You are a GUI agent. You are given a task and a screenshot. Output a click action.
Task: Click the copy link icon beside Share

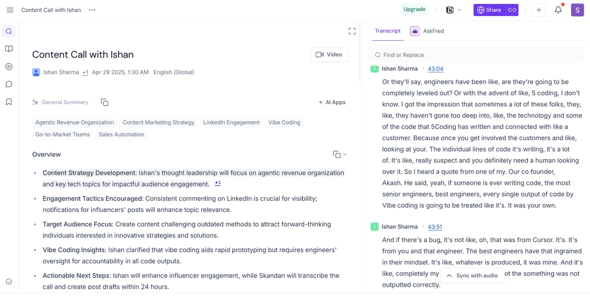tap(512, 10)
